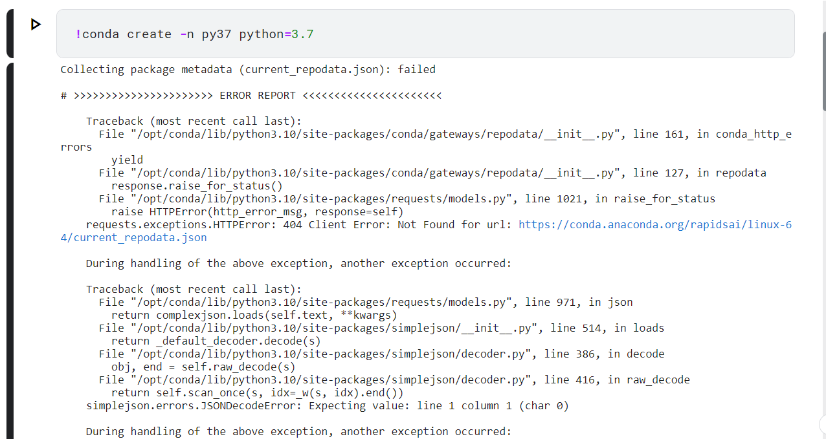The image size is (826, 439).
Task: Click the ERROR REPORT header line in output
Action: [x=251, y=95]
